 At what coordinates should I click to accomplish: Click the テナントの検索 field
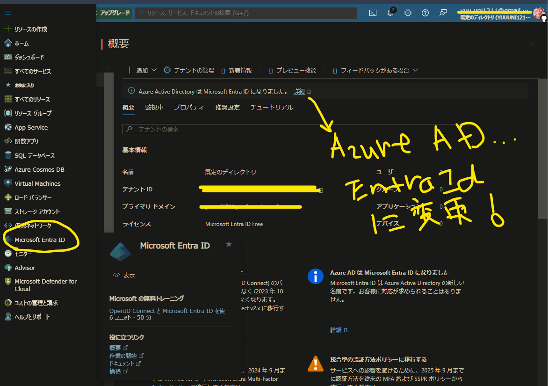(x=297, y=129)
